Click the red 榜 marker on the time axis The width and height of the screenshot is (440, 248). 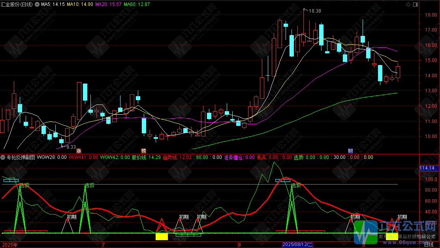[x=143, y=151]
